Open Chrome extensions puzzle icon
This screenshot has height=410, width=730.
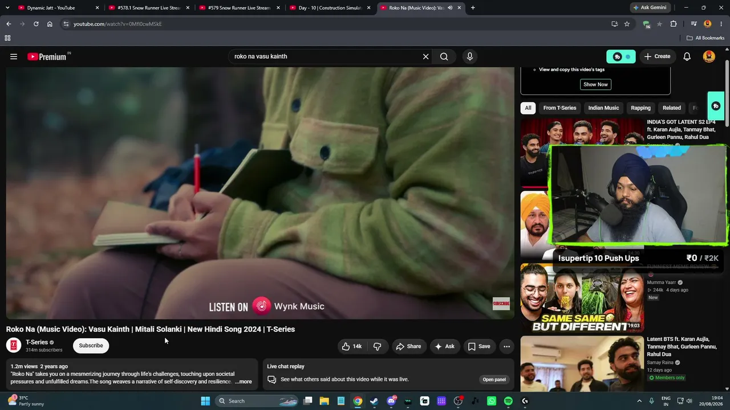pyautogui.click(x=674, y=24)
